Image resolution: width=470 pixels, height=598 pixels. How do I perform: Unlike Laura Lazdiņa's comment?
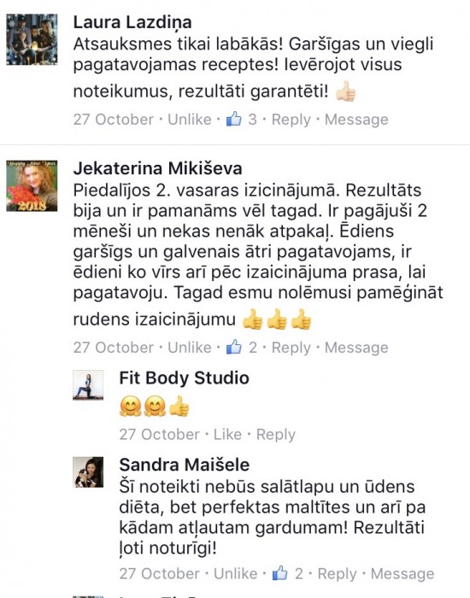[190, 120]
